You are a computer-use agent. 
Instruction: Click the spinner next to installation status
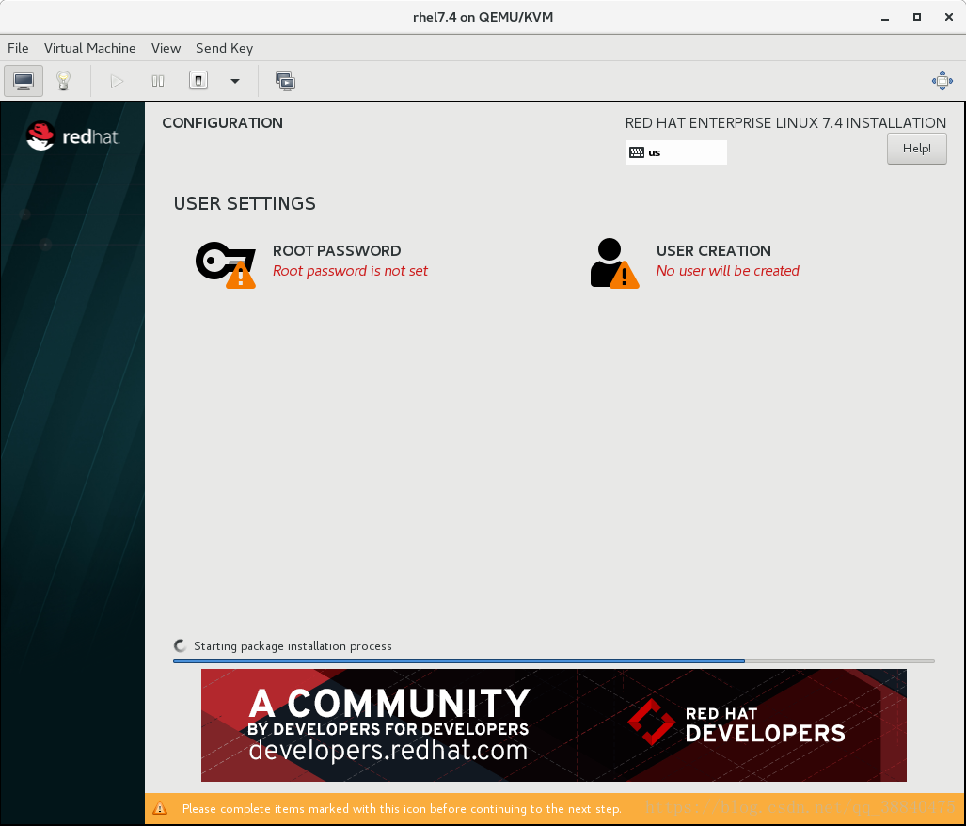(180, 645)
